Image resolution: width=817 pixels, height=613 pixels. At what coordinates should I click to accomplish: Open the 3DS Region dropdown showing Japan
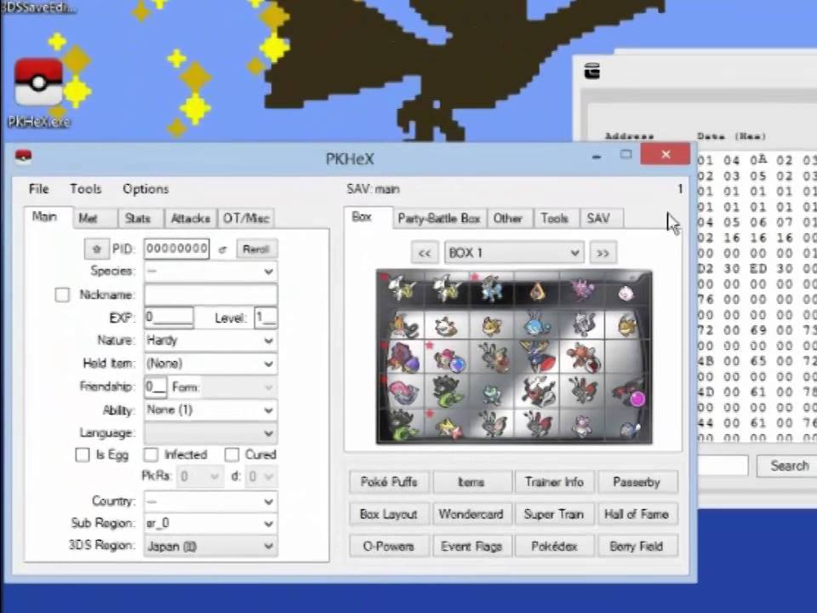(x=210, y=546)
